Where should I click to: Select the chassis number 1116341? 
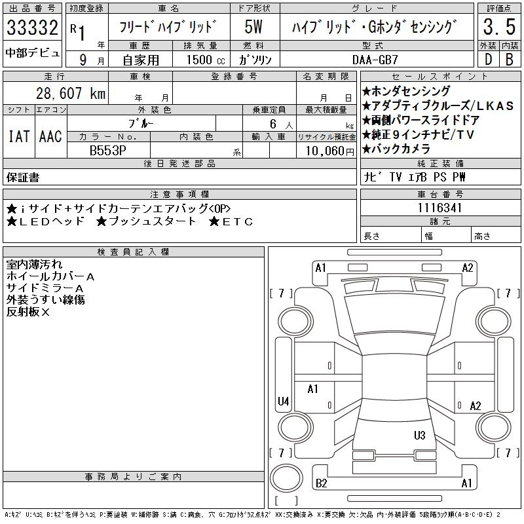click(440, 208)
